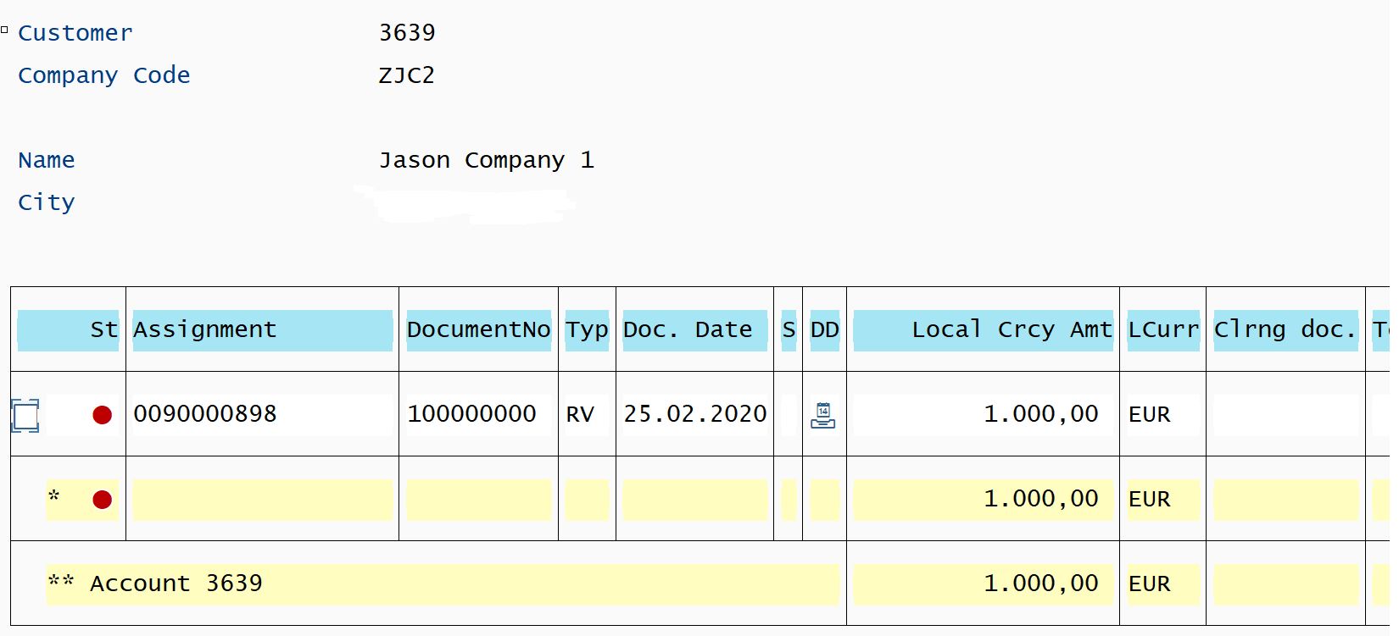Click the ** Account 3639 total row
The image size is (1399, 636).
pos(443,584)
